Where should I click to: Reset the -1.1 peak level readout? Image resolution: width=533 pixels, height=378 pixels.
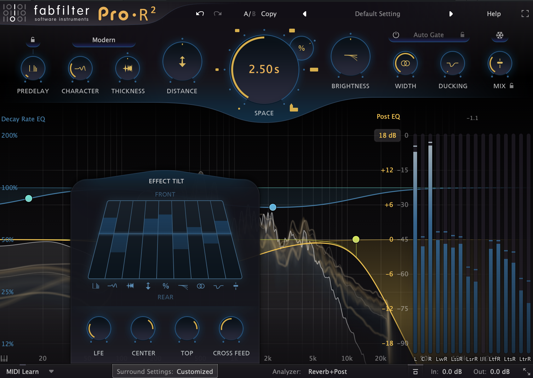pos(472,118)
